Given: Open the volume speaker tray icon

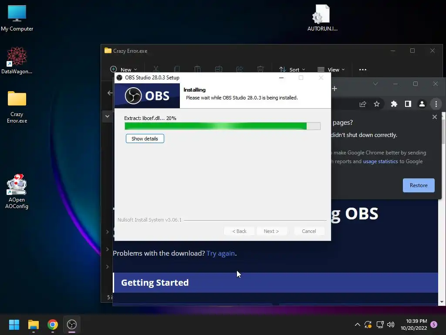Looking at the screenshot, I should pyautogui.click(x=391, y=325).
